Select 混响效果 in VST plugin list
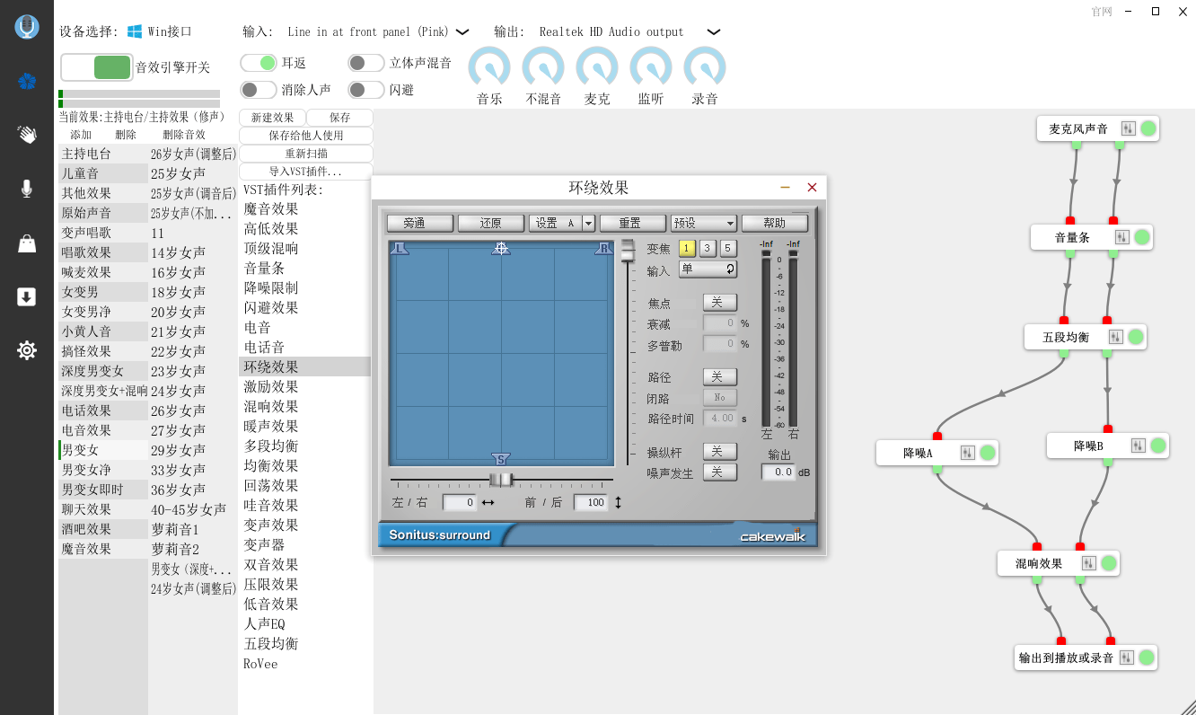1196x715 pixels. [x=304, y=406]
